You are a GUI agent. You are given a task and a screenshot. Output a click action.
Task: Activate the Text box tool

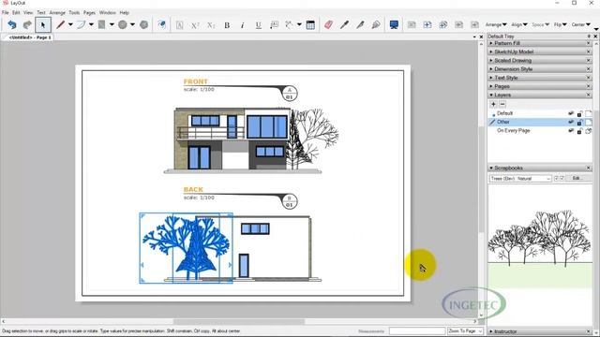pos(179,25)
